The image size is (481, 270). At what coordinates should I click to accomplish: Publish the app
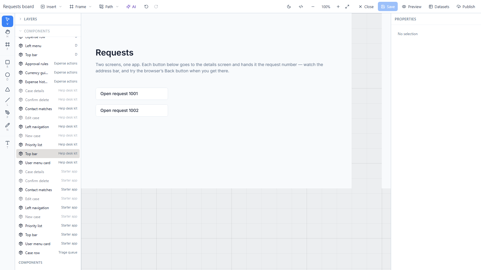[x=466, y=7]
